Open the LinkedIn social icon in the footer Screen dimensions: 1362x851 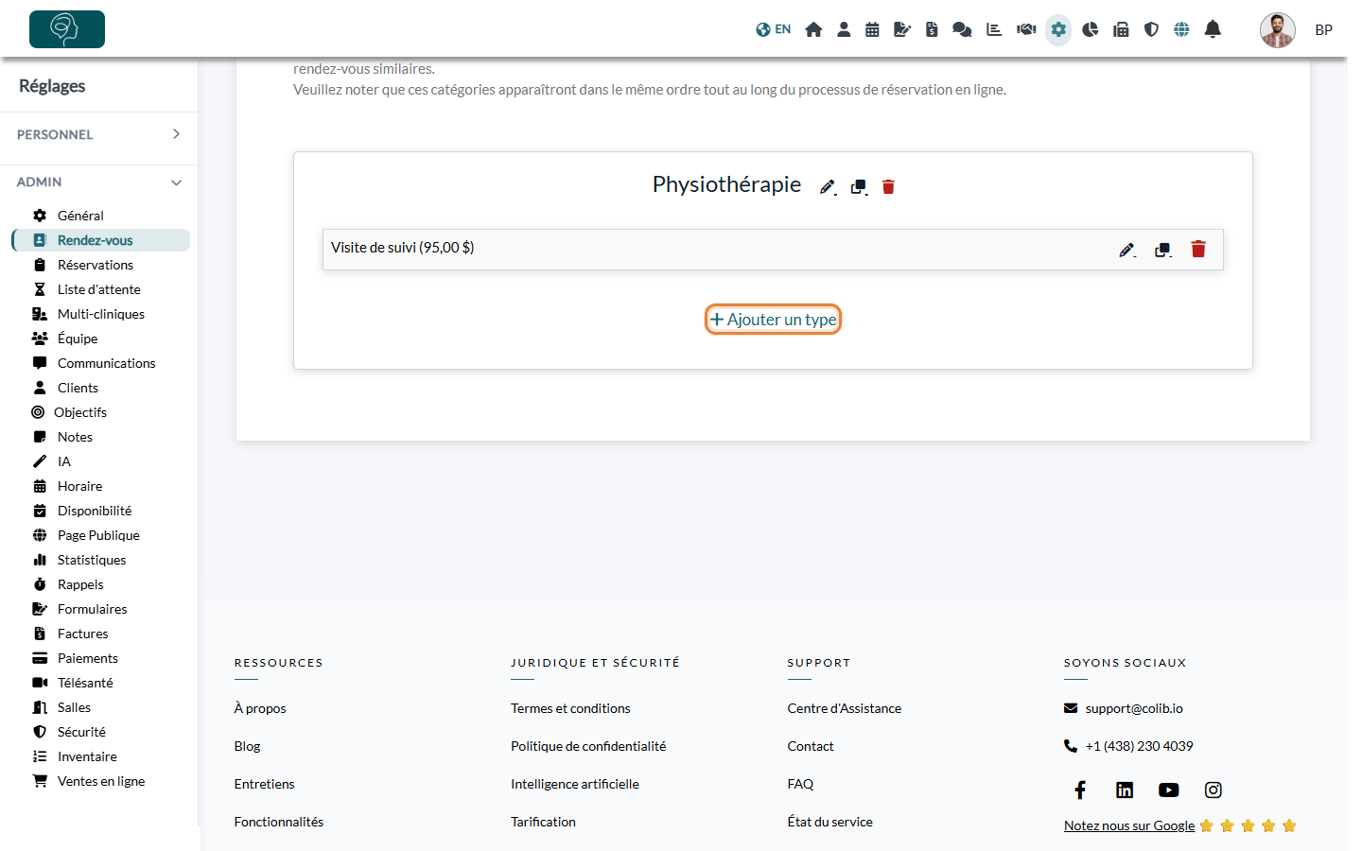pos(1125,790)
